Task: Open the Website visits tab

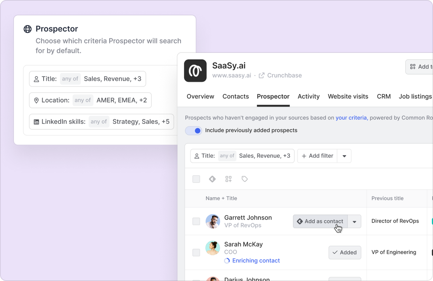Action: click(348, 97)
